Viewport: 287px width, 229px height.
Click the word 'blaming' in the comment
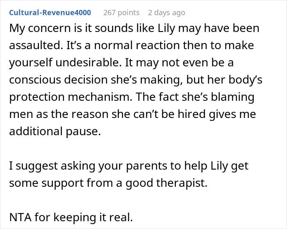point(232,97)
